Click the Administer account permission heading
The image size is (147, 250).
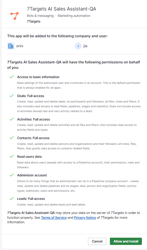click(x=32, y=175)
